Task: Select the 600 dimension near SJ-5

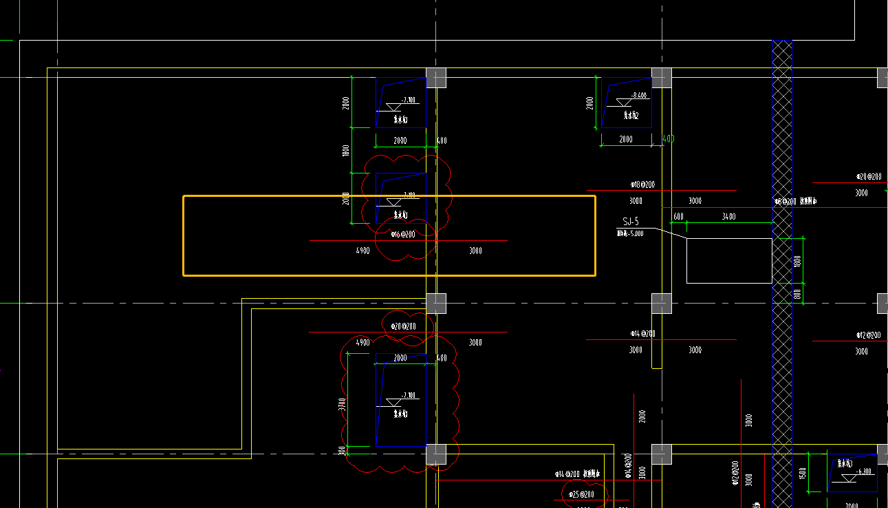Action: click(x=678, y=217)
